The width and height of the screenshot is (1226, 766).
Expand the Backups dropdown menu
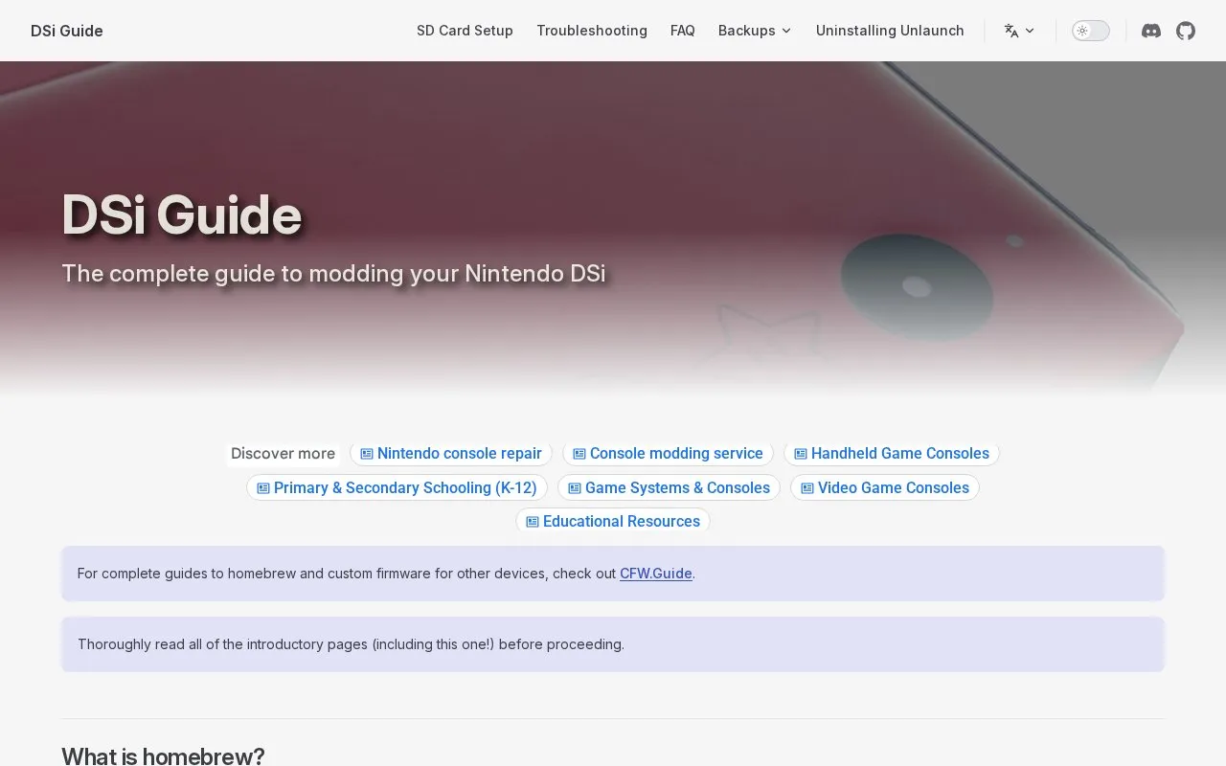click(755, 31)
